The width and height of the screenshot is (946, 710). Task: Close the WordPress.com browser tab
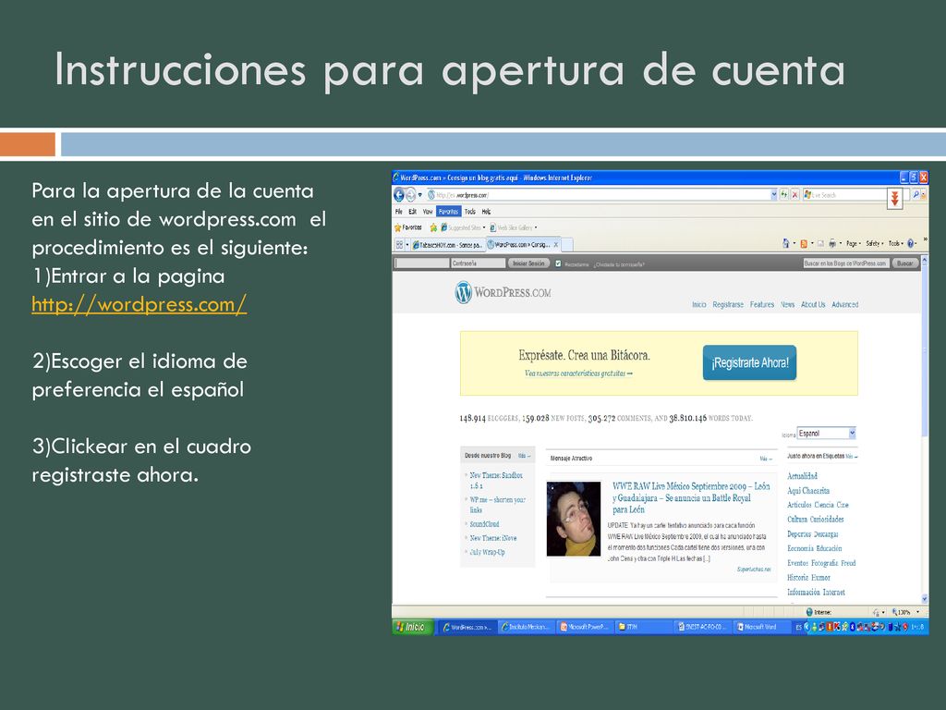pyautogui.click(x=555, y=245)
